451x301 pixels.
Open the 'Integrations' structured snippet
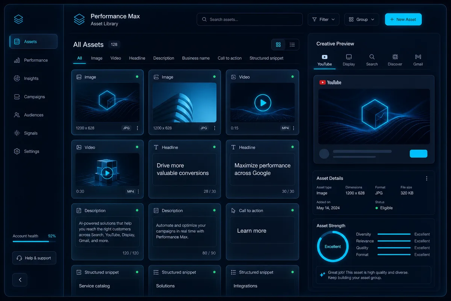(x=245, y=286)
